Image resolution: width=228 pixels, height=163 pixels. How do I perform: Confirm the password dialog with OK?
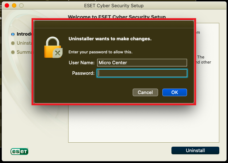[175, 92]
